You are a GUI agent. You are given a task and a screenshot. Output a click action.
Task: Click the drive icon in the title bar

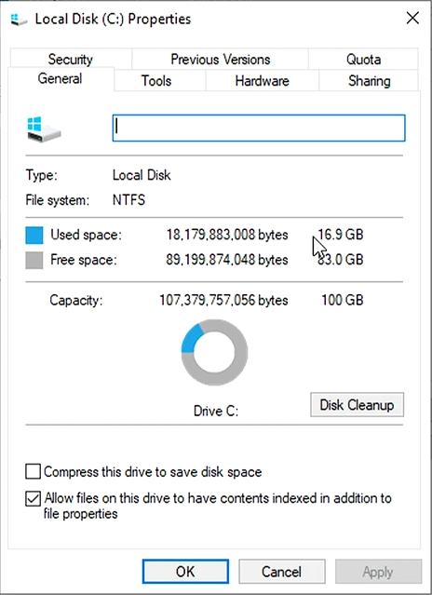click(19, 19)
